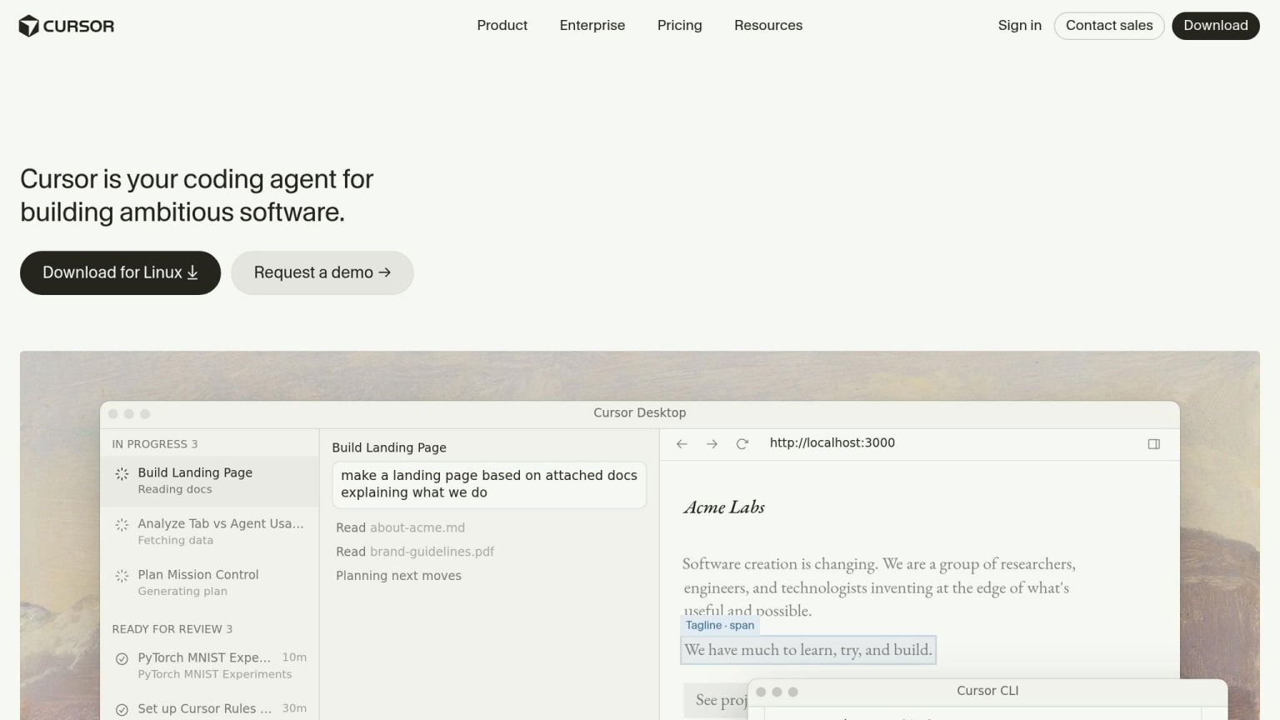This screenshot has height=720, width=1280.
Task: Click Request a demo button
Action: point(322,272)
